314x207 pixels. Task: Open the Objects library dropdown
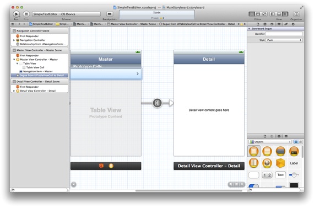tap(270, 142)
